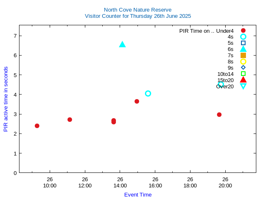
Task: Select the red data point just above 3.5 seconds
Action: point(137,101)
